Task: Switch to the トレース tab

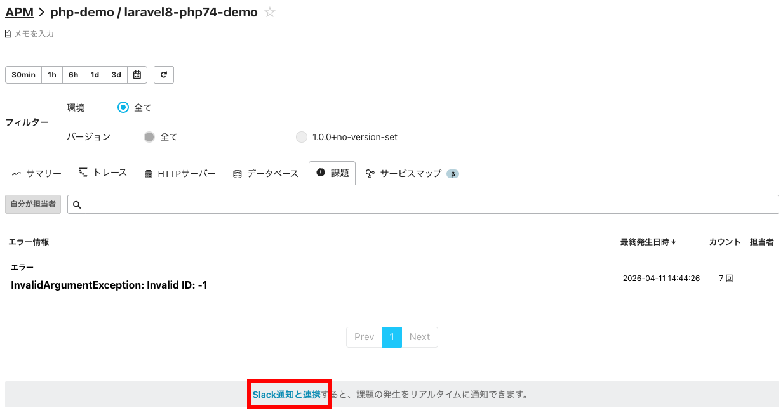Action: point(103,173)
